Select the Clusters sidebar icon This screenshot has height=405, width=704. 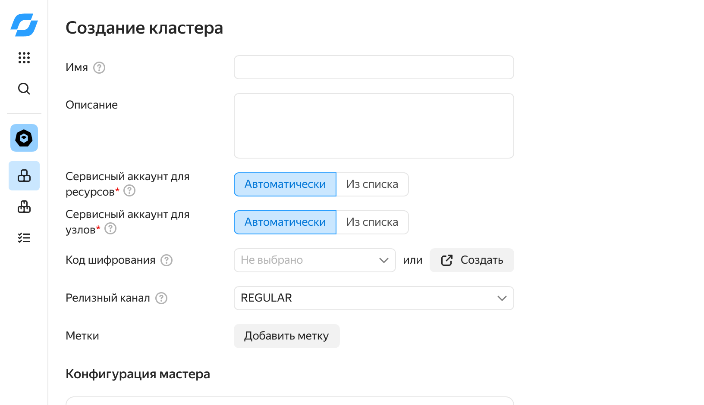pyautogui.click(x=24, y=176)
